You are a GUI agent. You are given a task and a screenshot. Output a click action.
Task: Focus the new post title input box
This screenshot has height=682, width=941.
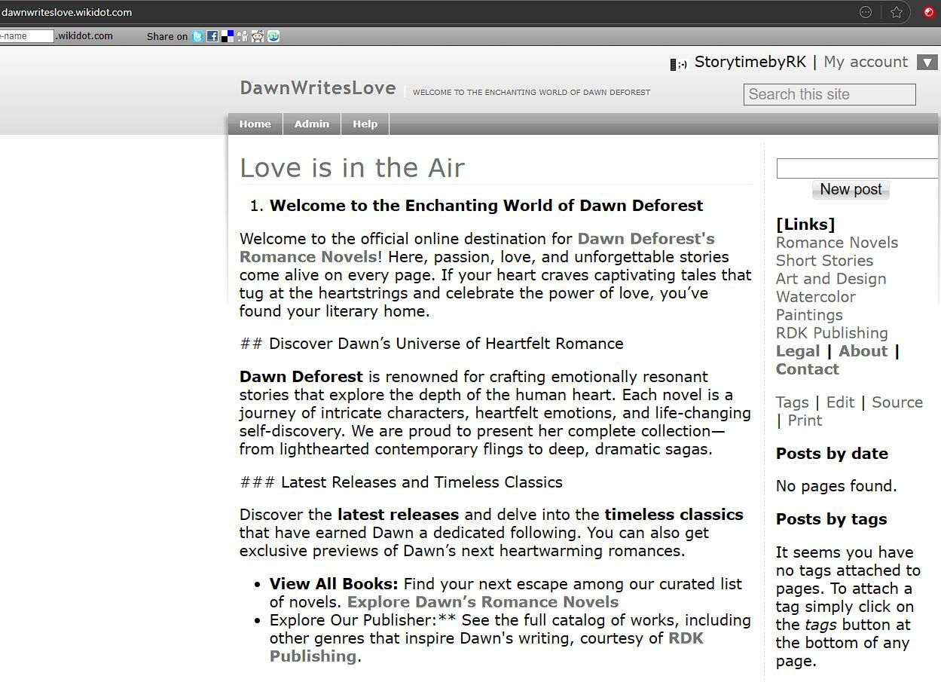pos(856,169)
